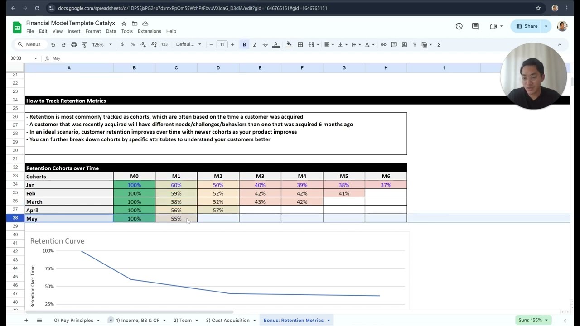This screenshot has height=326, width=580.
Task: Create a filter with funnel icon
Action: (x=415, y=44)
